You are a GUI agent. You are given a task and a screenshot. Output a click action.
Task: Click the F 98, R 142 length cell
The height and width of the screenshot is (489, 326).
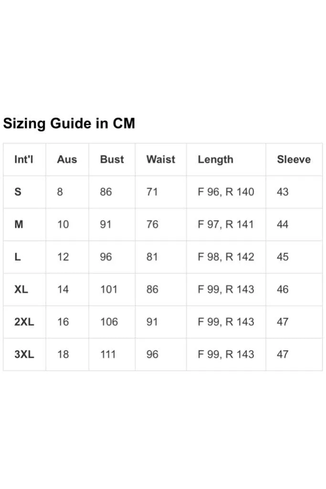[x=226, y=256]
